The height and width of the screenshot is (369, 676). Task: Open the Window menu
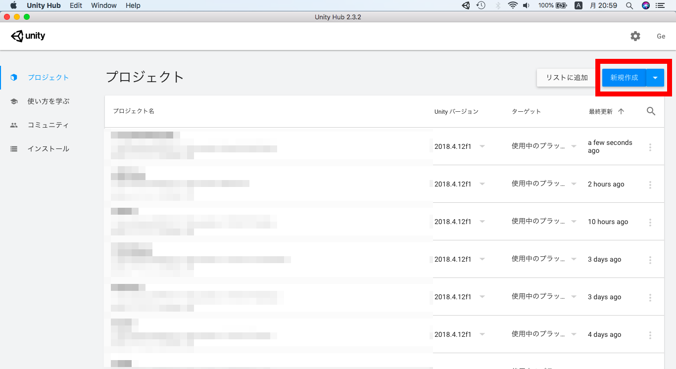tap(104, 5)
